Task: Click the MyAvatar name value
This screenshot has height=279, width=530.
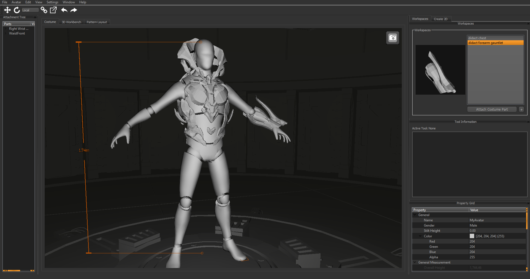Action: click(x=477, y=220)
